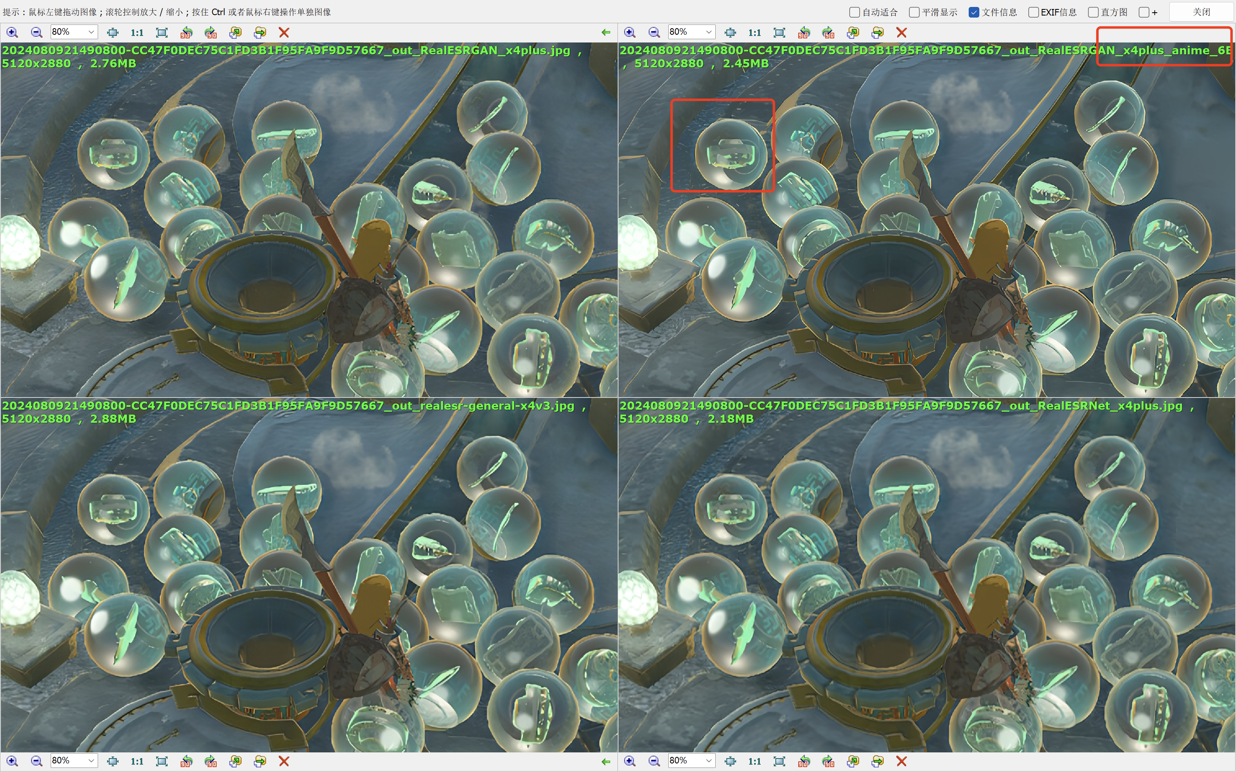The image size is (1236, 772).
Task: Uncheck the 文件信息 checkbox
Action: (x=974, y=12)
